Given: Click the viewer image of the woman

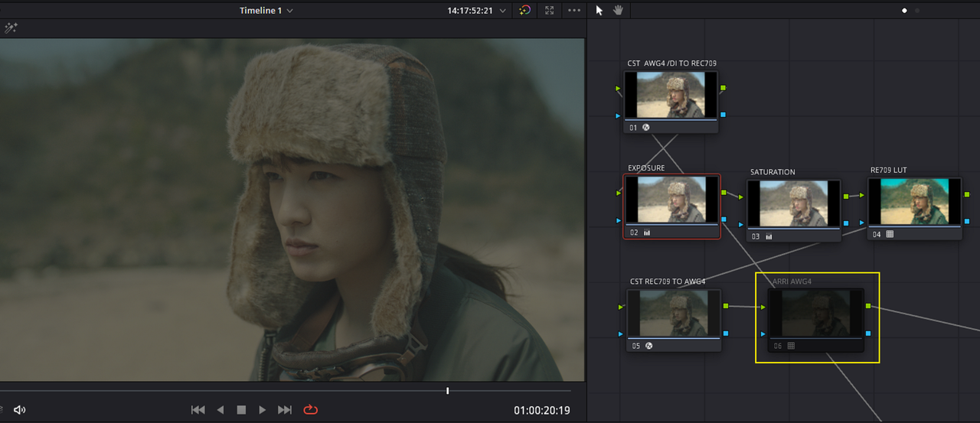Looking at the screenshot, I should pyautogui.click(x=293, y=210).
